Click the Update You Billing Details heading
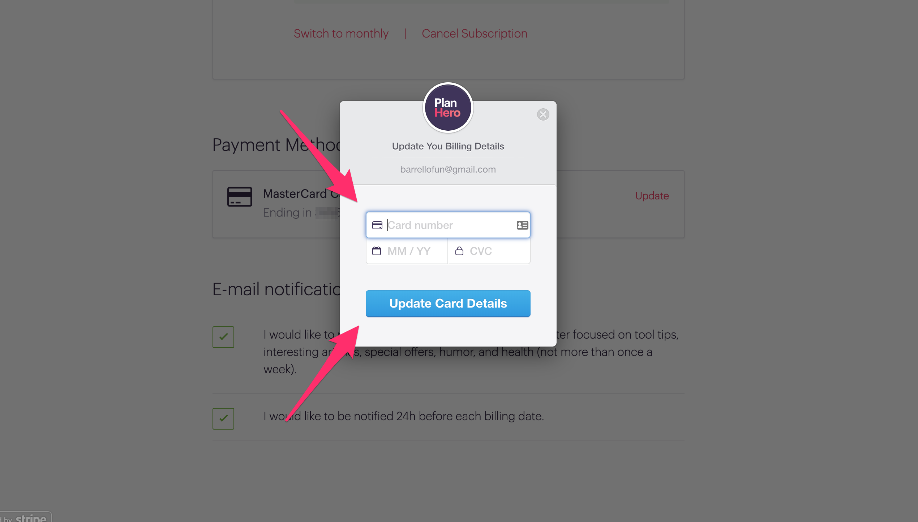The image size is (918, 522). pyautogui.click(x=448, y=146)
